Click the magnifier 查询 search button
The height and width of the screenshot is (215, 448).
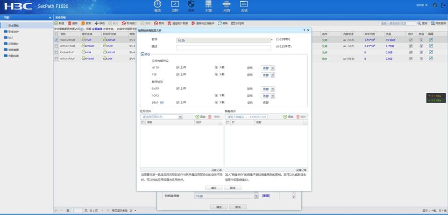(422, 23)
